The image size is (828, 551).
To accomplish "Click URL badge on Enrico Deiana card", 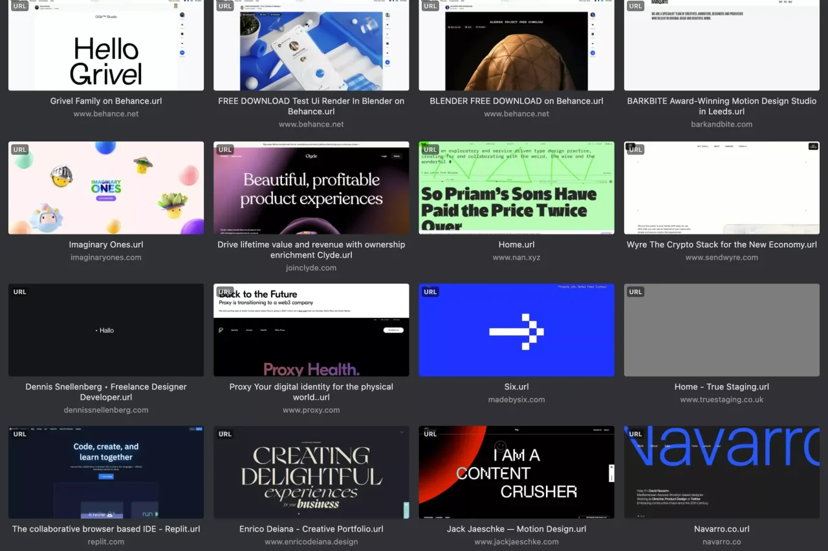I will [225, 434].
